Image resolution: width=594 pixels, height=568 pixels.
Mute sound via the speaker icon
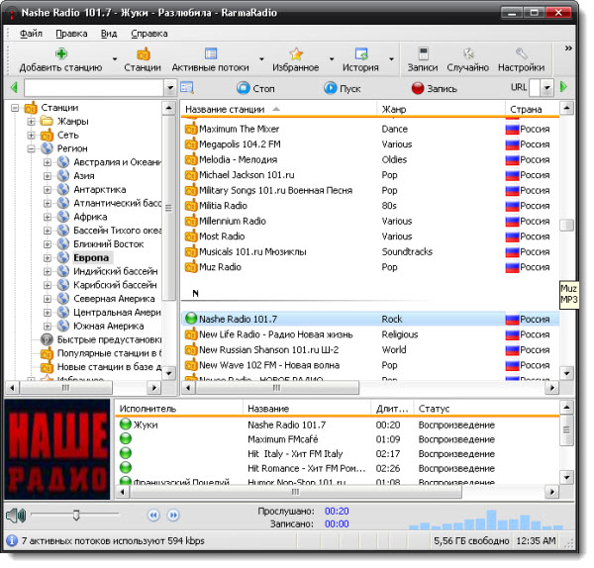point(14,516)
